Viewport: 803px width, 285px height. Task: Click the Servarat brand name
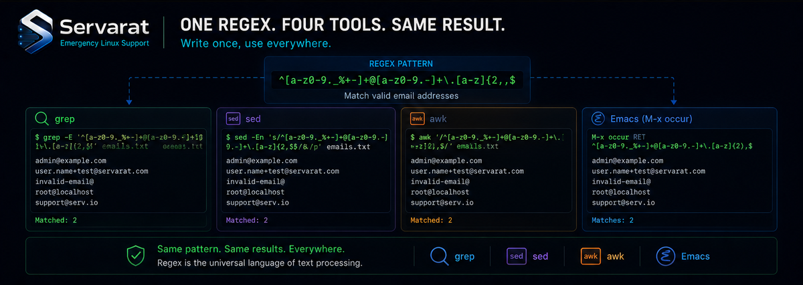104,26
